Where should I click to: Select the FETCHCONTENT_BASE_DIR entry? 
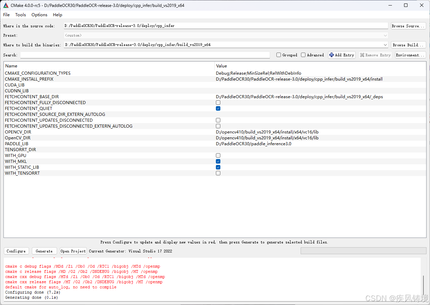coord(32,97)
